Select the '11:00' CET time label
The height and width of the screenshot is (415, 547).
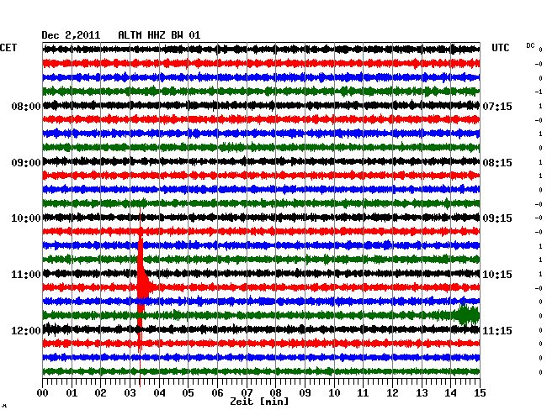coord(26,275)
